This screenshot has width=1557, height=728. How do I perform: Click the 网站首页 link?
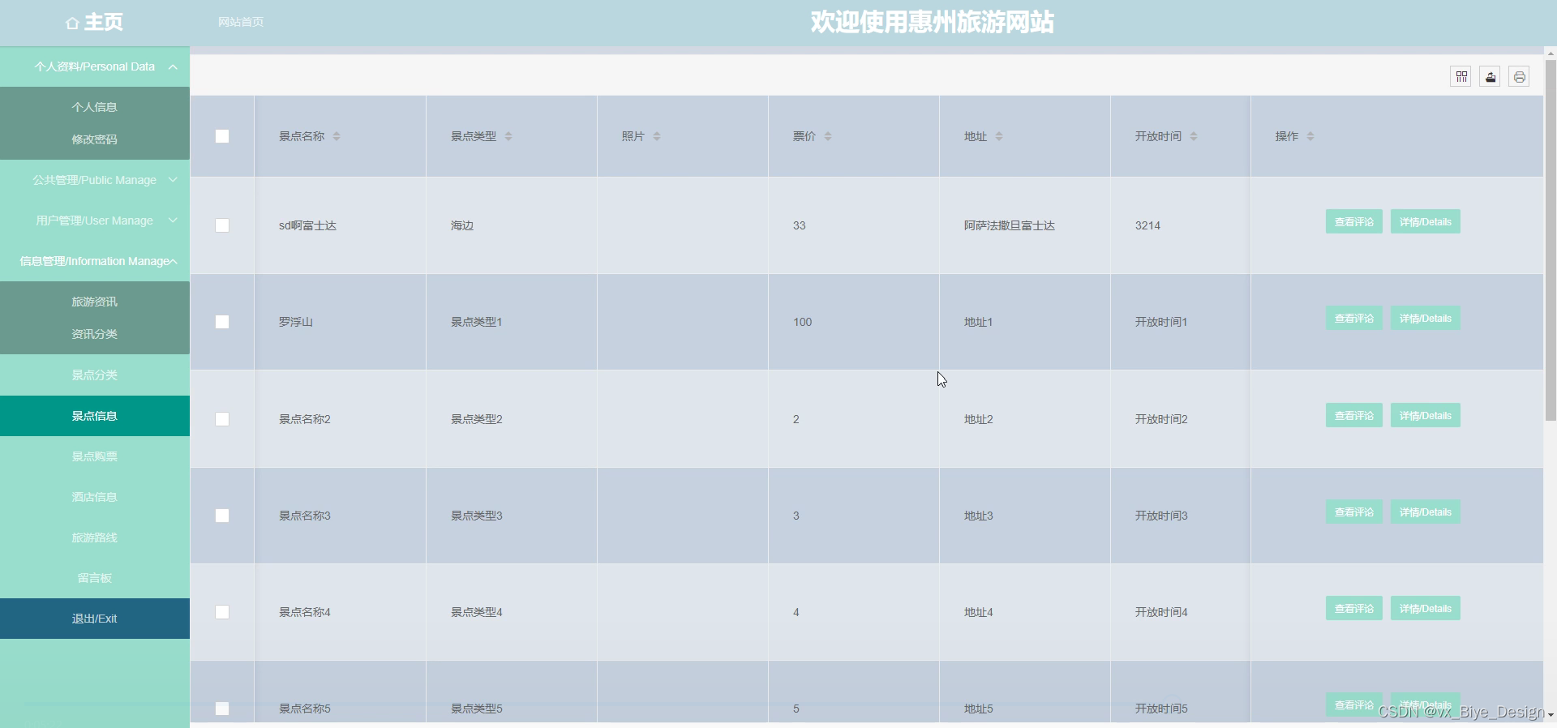point(241,22)
